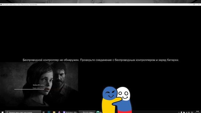This screenshot has width=201, height=113.
Task: Click the RPCS3 window title bar icon
Action: click(1, 4)
